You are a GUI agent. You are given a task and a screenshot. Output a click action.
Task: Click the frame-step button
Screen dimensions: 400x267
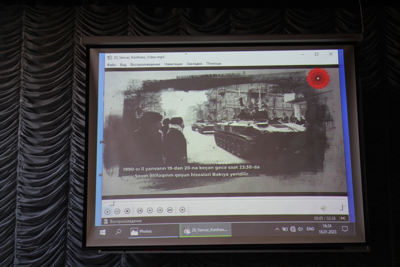[182, 210]
